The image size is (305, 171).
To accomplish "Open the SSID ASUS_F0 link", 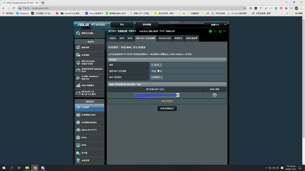I will coord(170,31).
